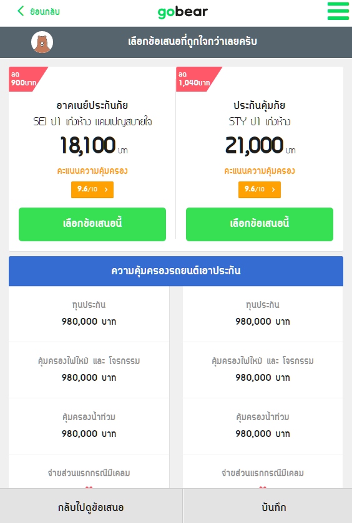Tap the bear avatar icon

[x=42, y=42]
